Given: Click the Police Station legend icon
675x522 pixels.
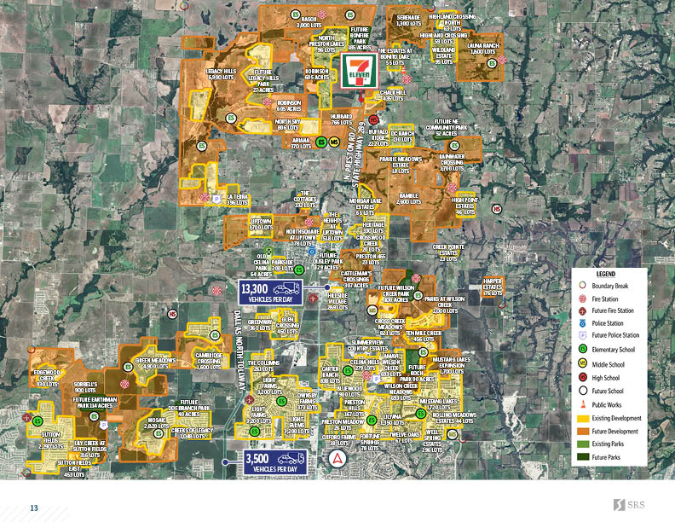Looking at the screenshot, I should [x=582, y=323].
